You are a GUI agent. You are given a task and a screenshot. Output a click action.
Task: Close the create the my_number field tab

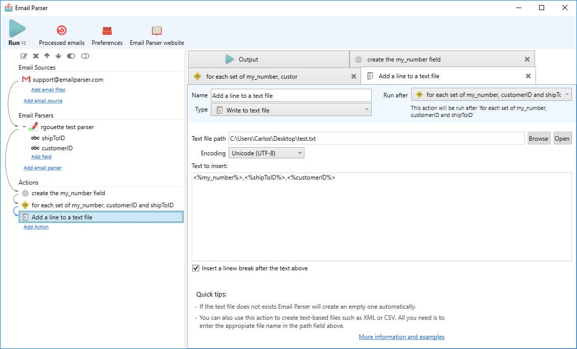point(527,60)
